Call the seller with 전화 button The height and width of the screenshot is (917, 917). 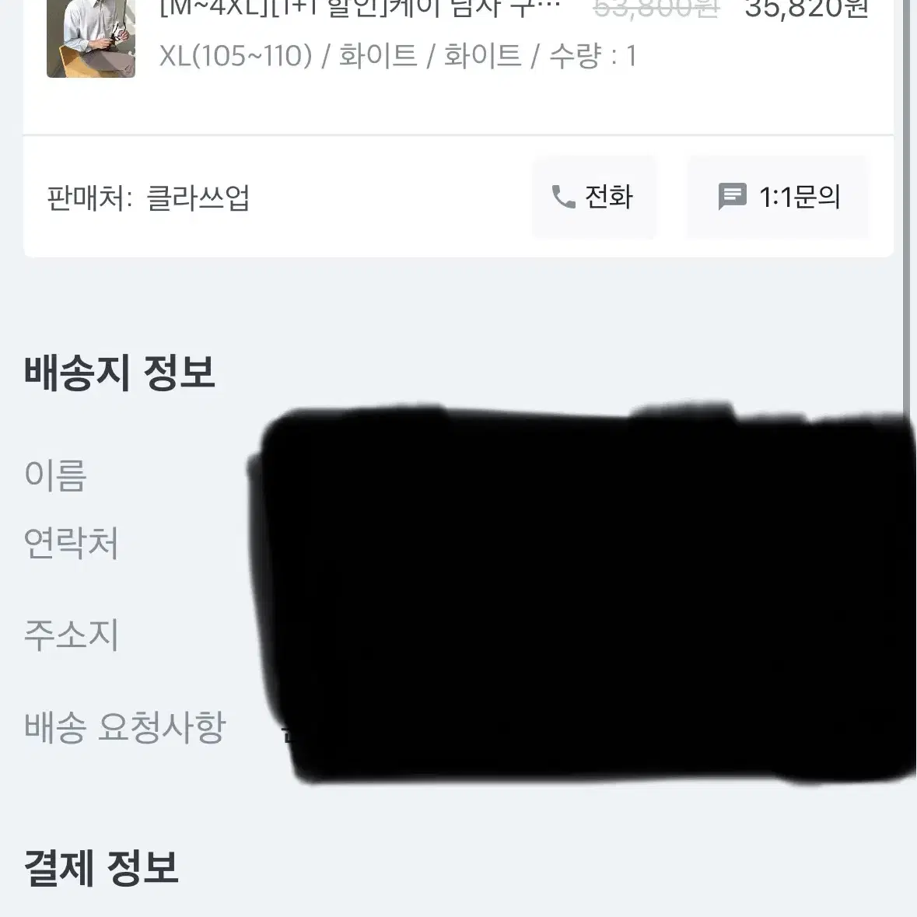pyautogui.click(x=594, y=197)
